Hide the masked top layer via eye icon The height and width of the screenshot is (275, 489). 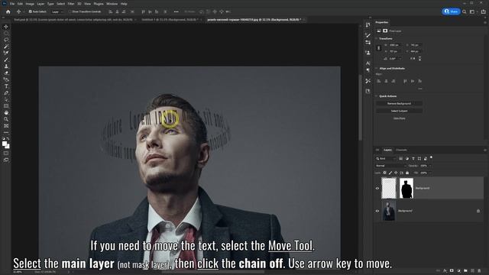[x=377, y=188]
